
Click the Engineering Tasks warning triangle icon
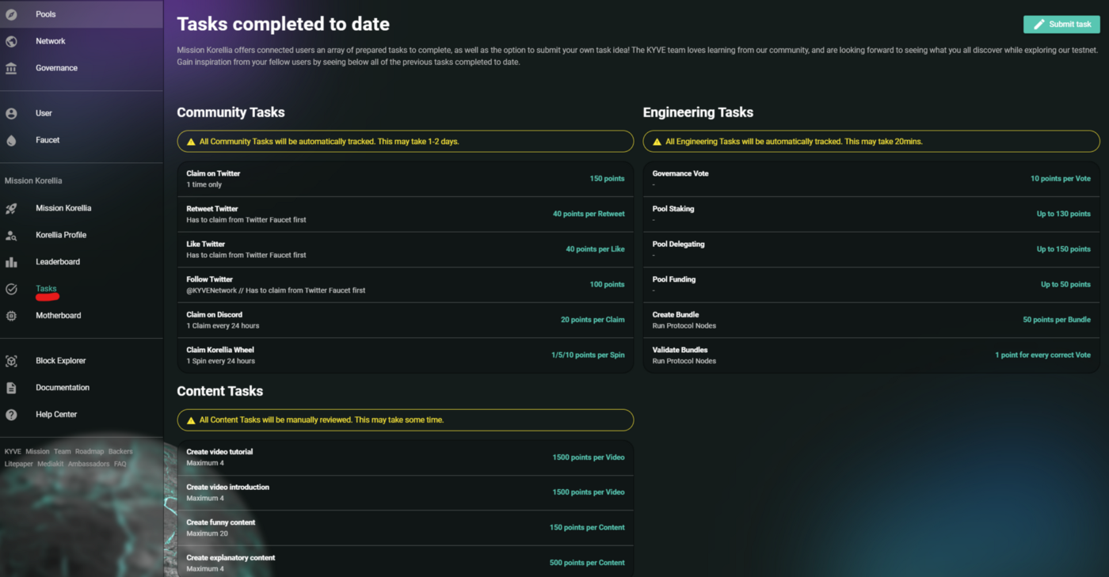[657, 142]
